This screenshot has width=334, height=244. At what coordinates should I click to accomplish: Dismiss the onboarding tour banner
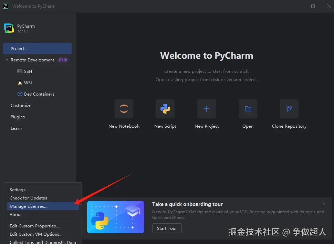(x=324, y=204)
